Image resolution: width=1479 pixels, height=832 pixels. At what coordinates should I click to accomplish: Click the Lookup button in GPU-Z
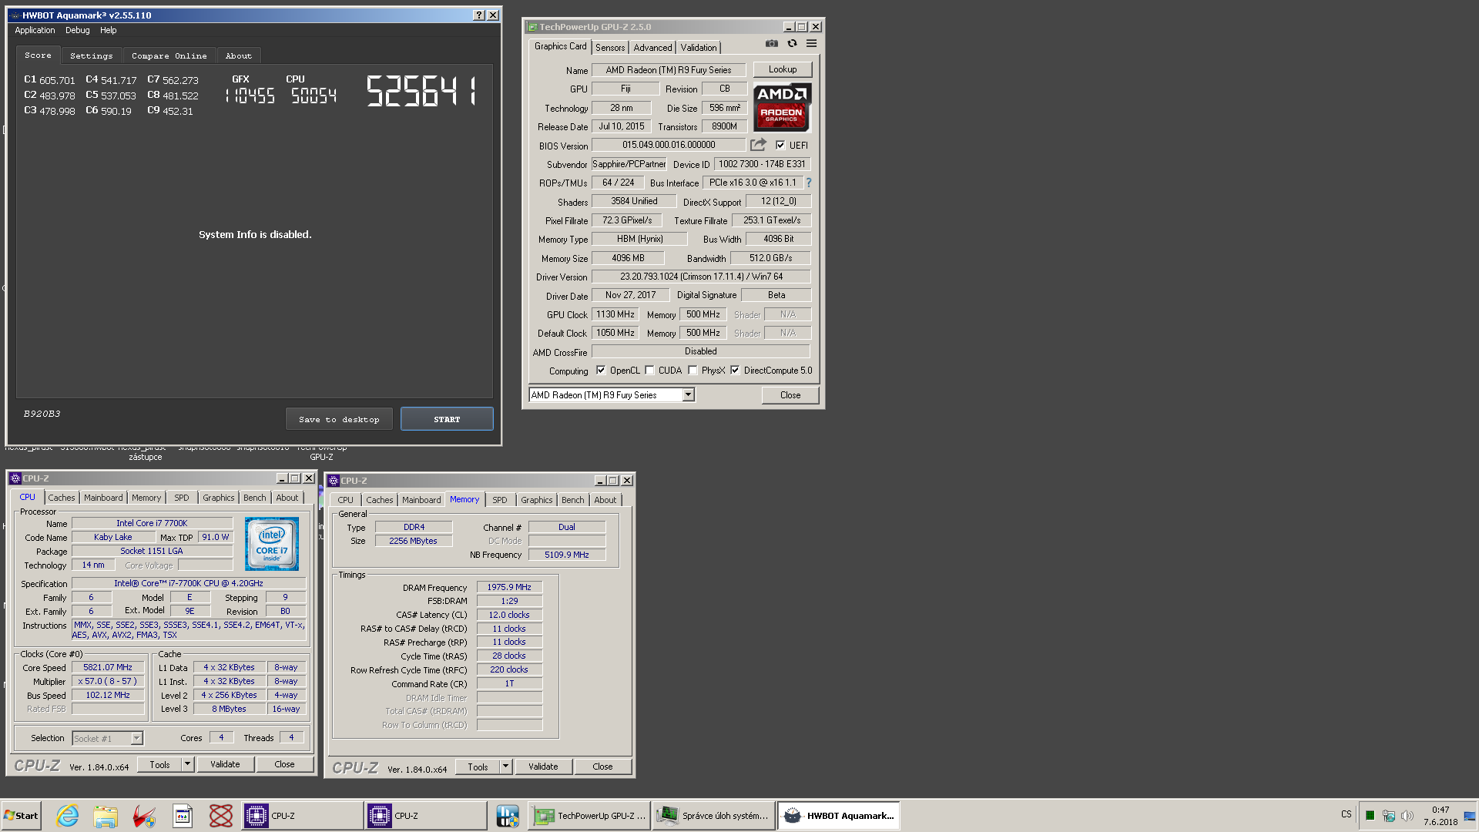[x=783, y=69]
